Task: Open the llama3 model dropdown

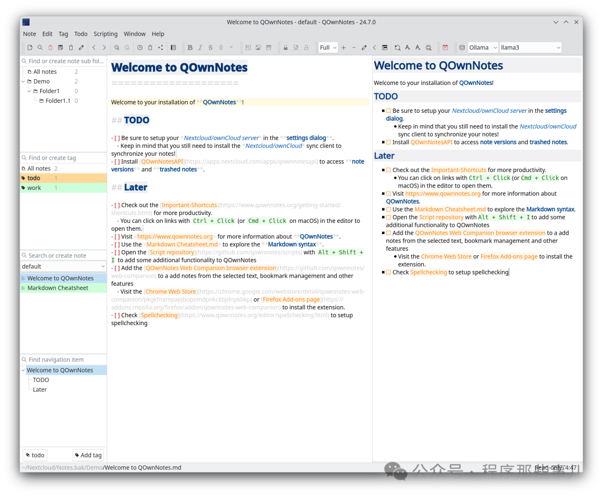Action: (530, 47)
